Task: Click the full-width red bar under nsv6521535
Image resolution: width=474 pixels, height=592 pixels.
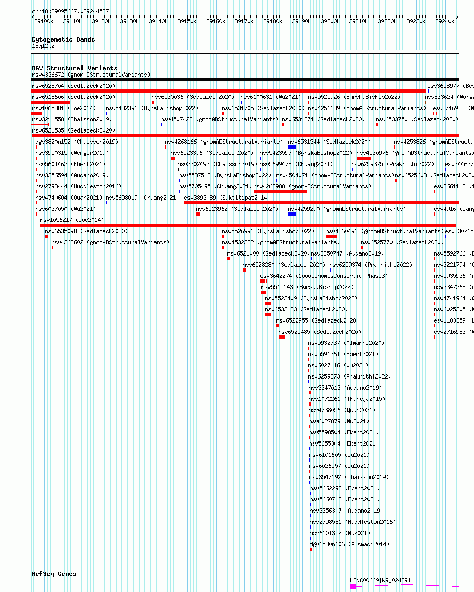Action: [245, 136]
